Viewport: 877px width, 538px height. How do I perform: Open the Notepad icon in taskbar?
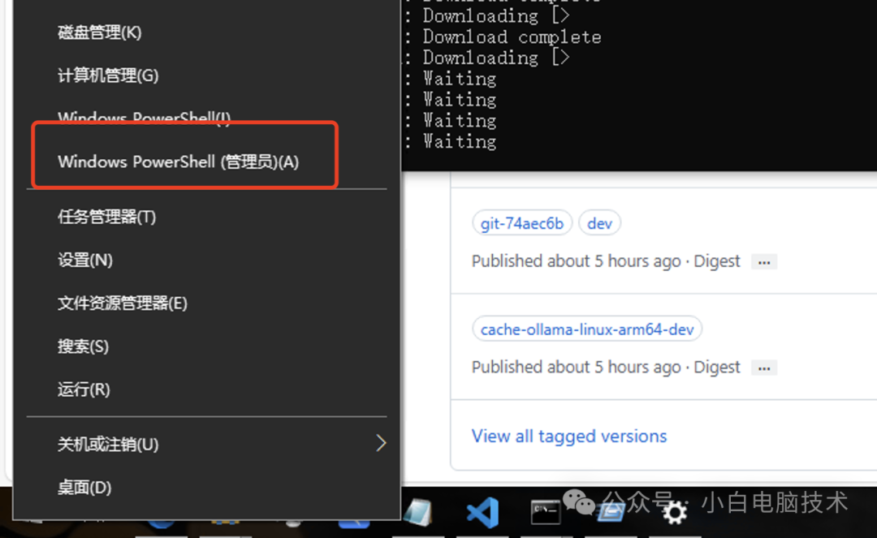point(418,512)
